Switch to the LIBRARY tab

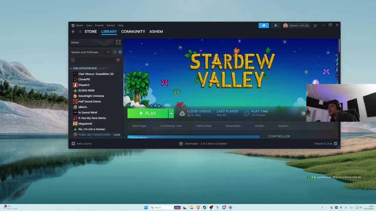point(109,32)
